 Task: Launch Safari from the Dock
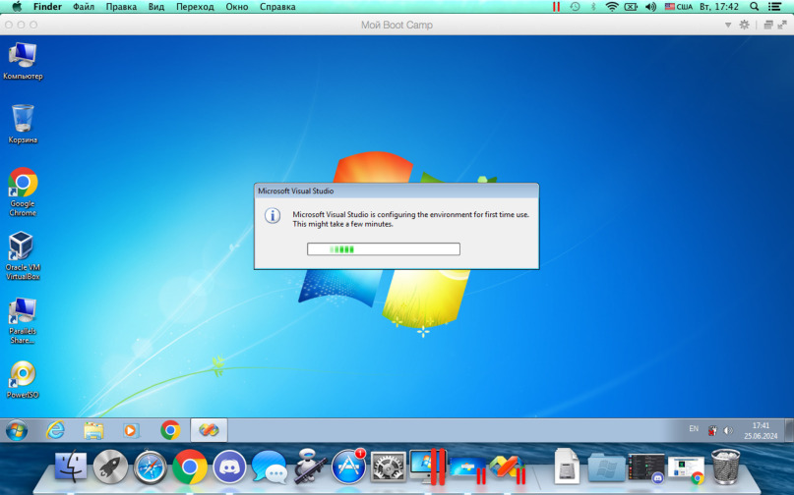pos(150,467)
